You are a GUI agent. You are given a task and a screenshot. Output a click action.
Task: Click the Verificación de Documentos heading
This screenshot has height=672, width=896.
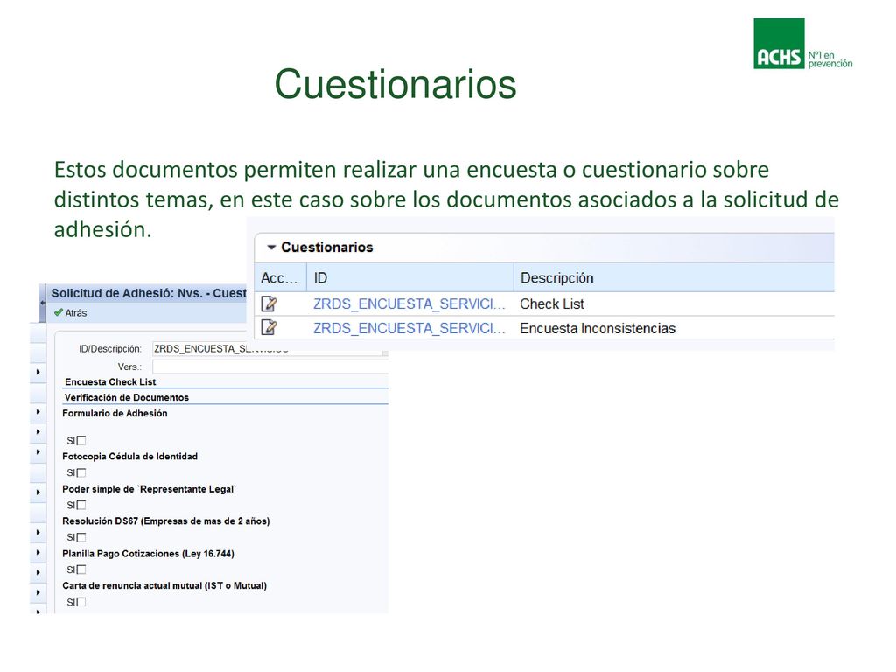point(127,397)
